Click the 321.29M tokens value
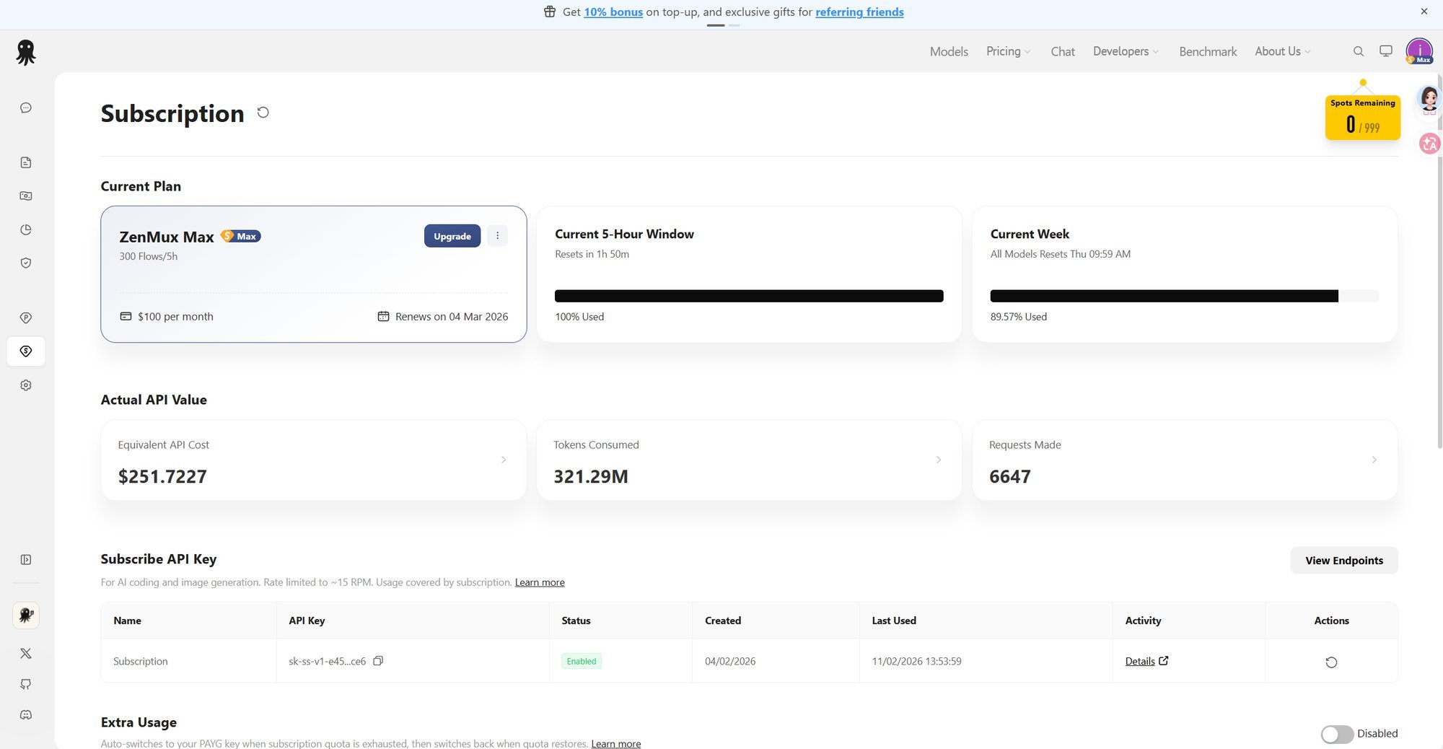 (591, 476)
